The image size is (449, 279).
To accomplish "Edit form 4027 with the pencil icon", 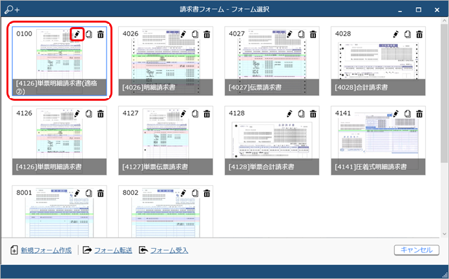I will click(x=289, y=34).
